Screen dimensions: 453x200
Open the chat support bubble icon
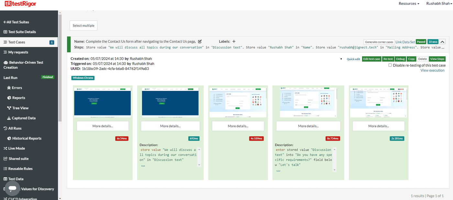[13, 189]
